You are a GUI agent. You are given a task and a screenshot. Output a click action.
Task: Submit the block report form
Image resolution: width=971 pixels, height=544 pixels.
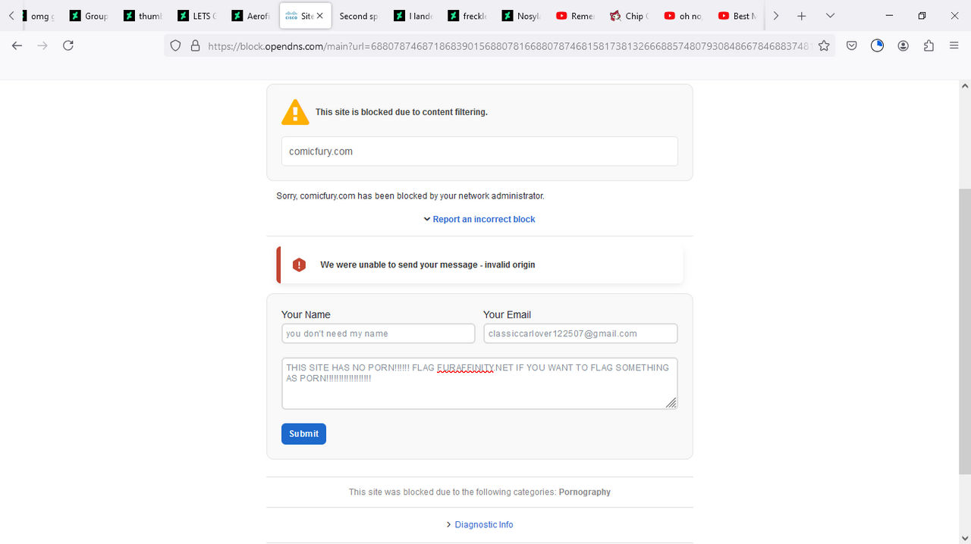(x=303, y=433)
